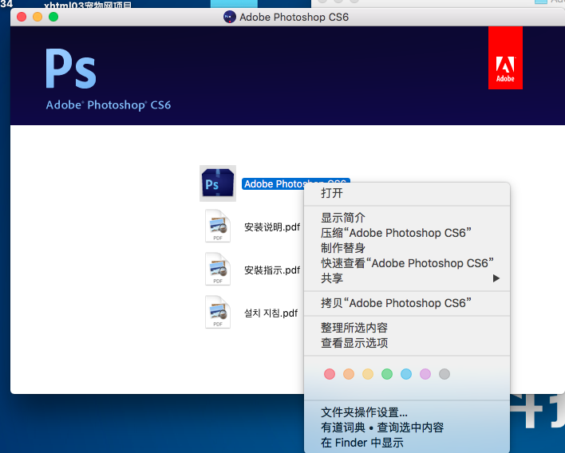Apply the purple tag color

[425, 374]
